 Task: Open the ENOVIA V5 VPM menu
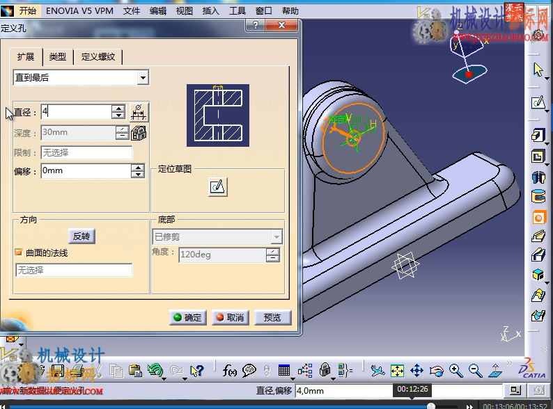79,11
